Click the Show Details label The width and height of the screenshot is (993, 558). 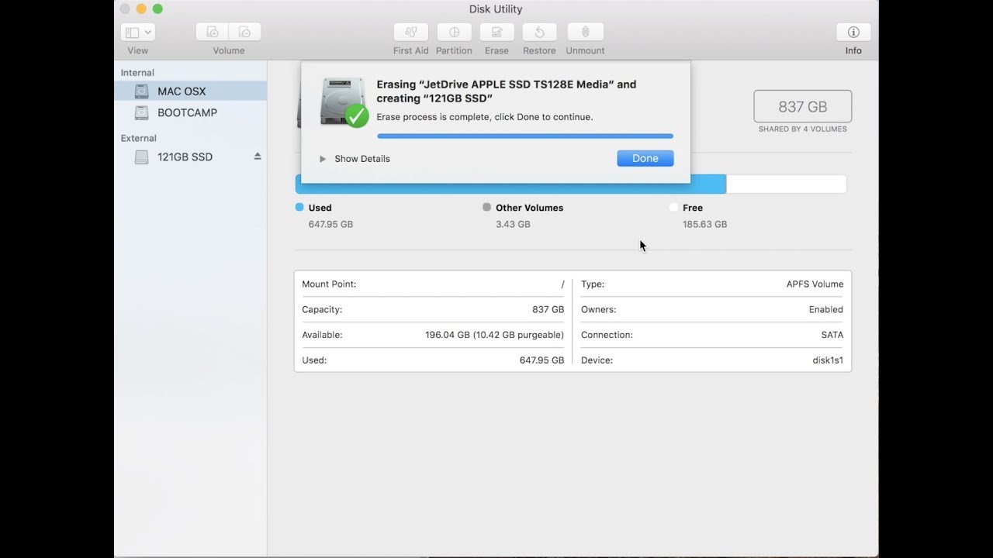tap(362, 159)
